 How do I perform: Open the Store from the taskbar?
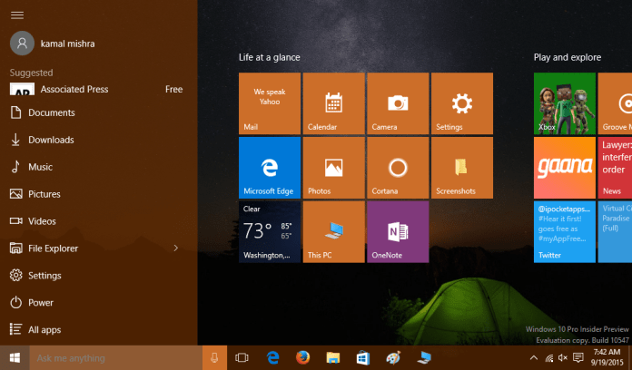(x=363, y=357)
